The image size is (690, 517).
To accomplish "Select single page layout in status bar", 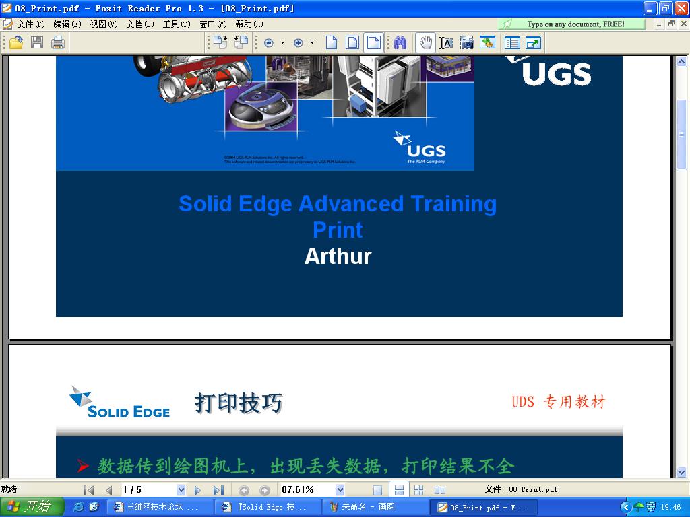I will tap(377, 490).
